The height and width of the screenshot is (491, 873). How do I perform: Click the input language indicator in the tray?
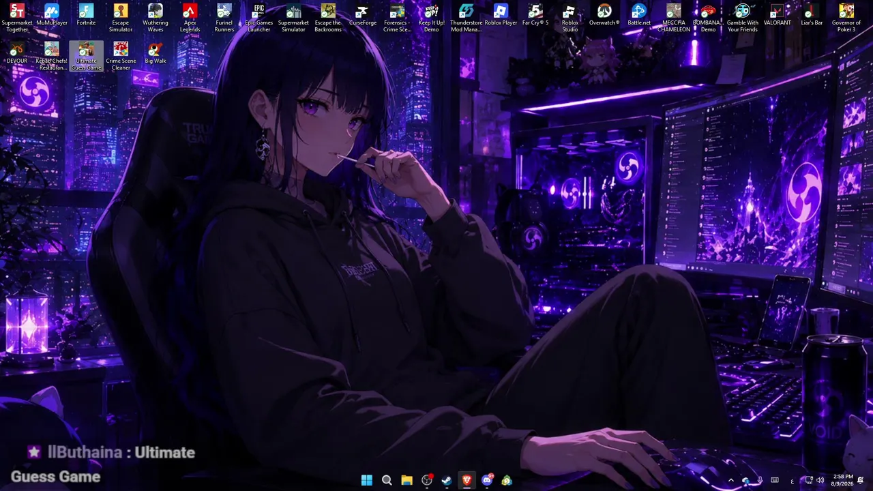pos(792,480)
